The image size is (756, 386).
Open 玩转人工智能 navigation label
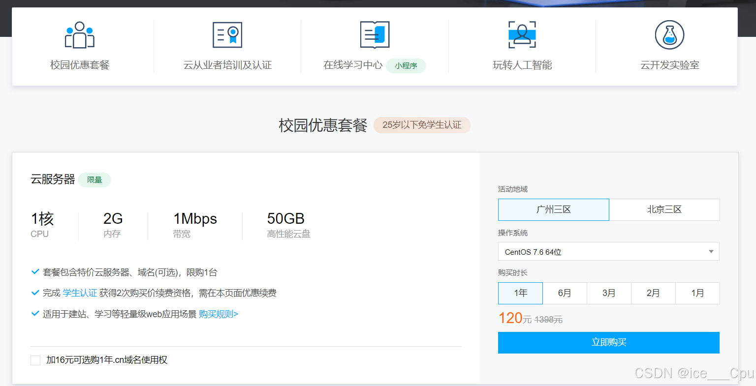(x=522, y=65)
